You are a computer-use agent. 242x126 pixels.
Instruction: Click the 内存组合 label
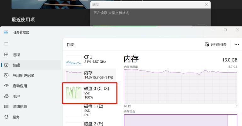129,111
